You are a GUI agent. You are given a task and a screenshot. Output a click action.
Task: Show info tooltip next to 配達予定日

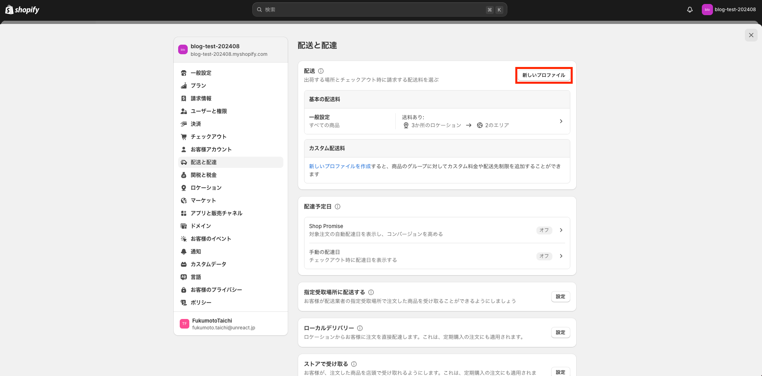(338, 207)
